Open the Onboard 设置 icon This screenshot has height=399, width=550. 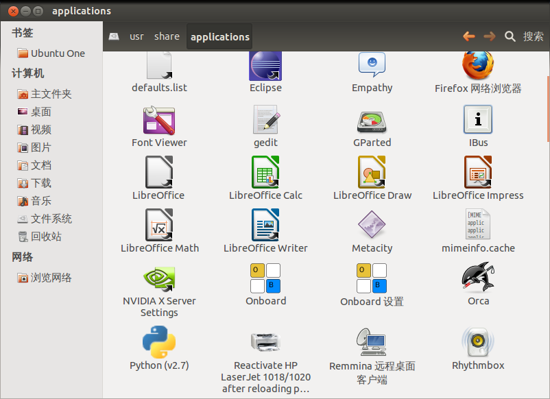click(372, 278)
